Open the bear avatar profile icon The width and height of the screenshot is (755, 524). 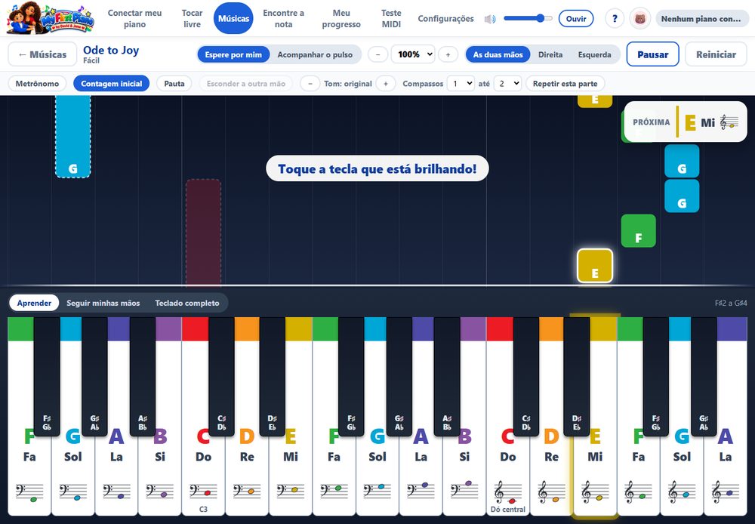(640, 19)
